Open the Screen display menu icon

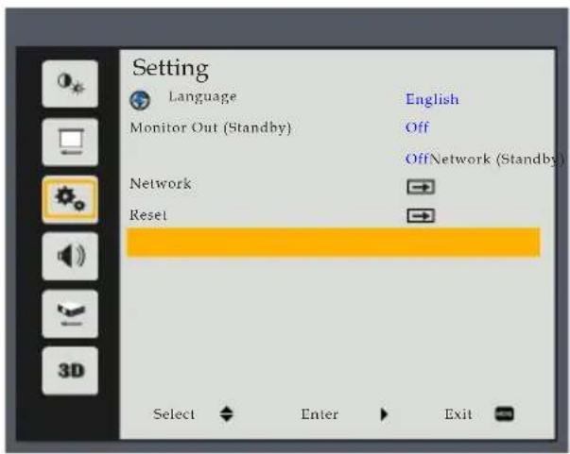click(x=70, y=142)
